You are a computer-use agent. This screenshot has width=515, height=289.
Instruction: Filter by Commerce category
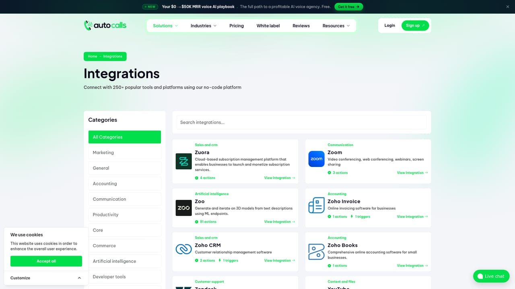125,246
